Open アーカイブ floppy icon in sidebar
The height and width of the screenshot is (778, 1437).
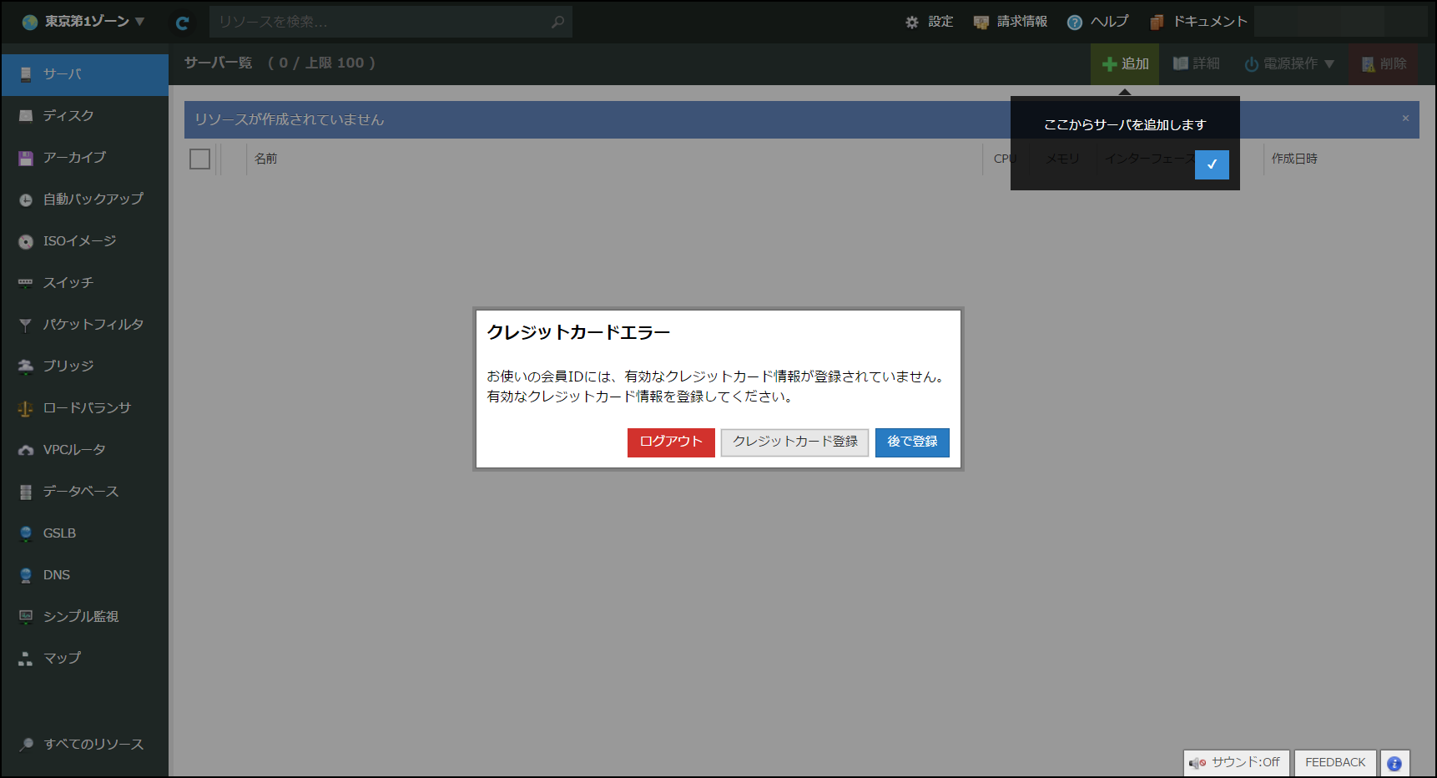pyautogui.click(x=26, y=159)
